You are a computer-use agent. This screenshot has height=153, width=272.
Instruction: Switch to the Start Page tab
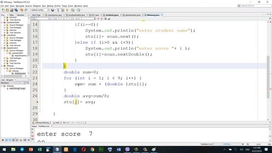click(x=36, y=15)
